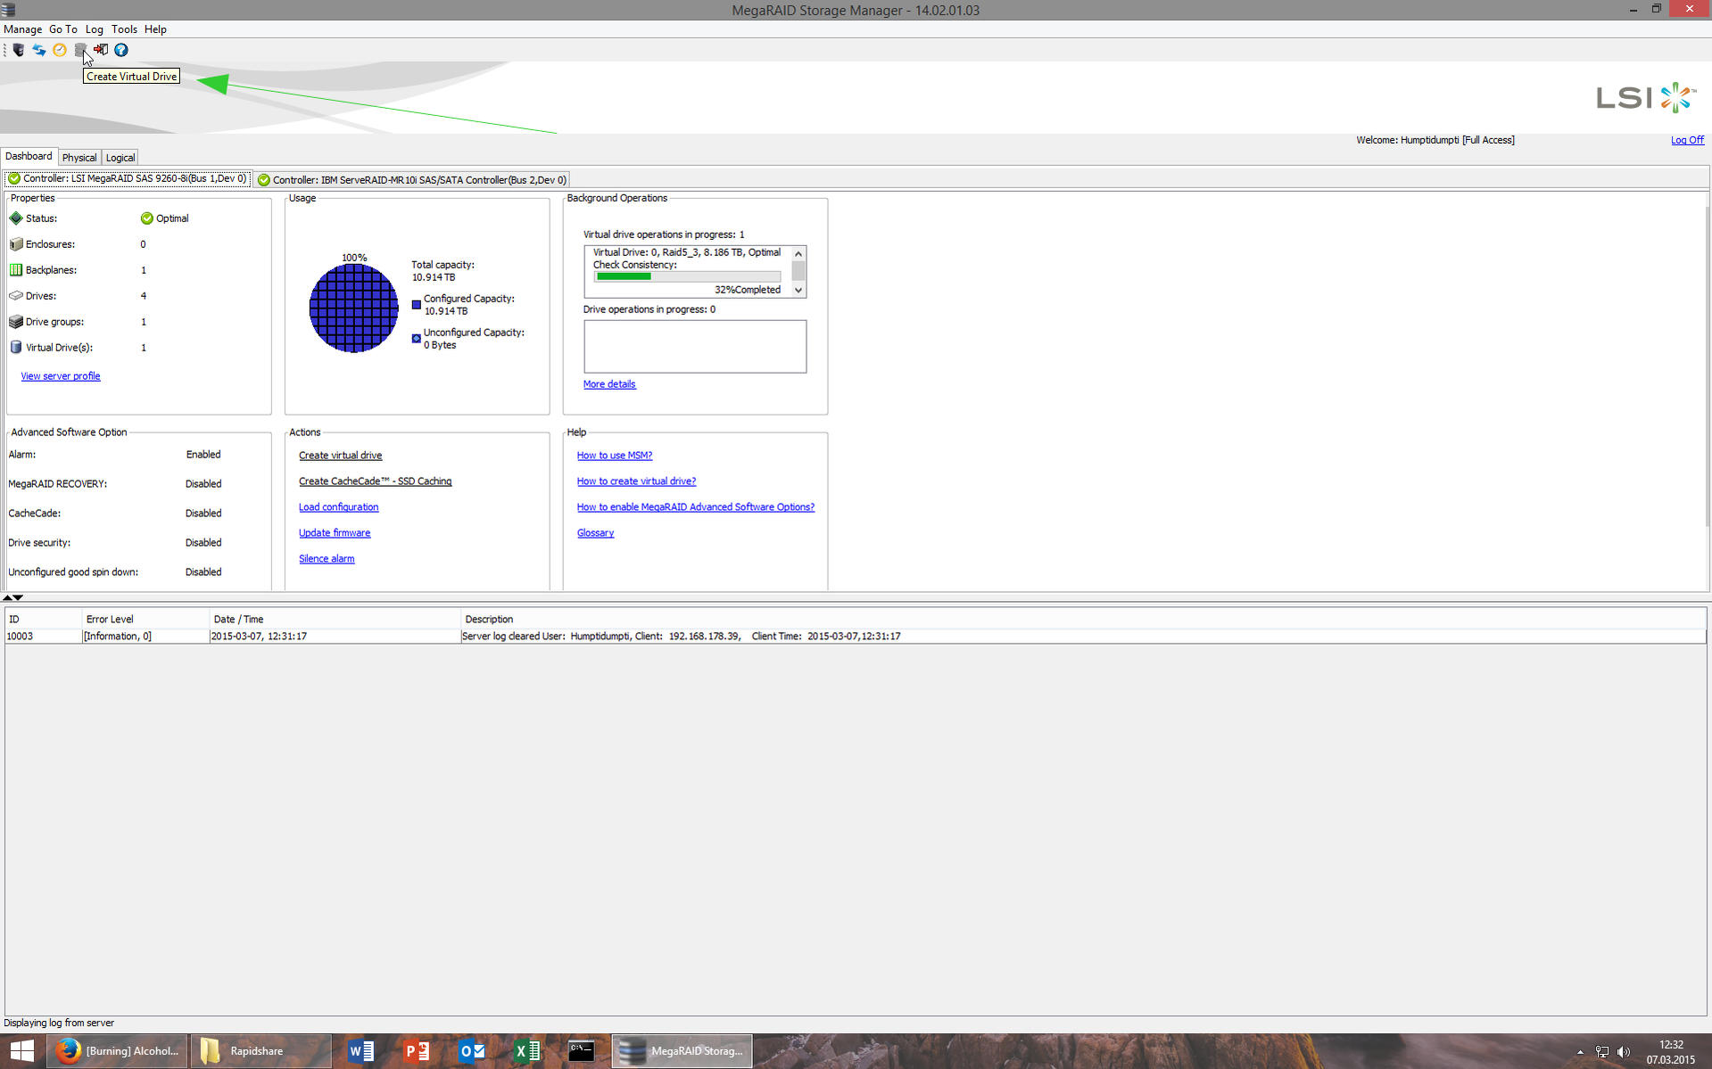Click the Create Virtual Drive toolbar icon

point(80,50)
